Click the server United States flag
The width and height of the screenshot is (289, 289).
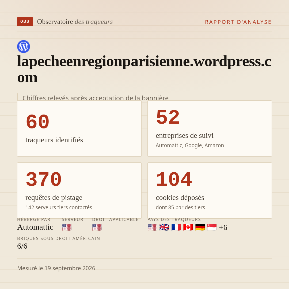67,227
